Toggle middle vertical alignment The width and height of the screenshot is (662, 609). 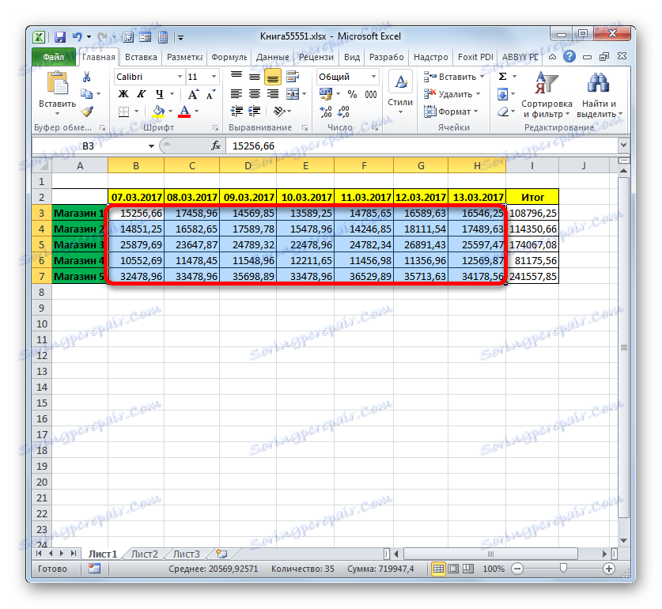pyautogui.click(x=255, y=77)
